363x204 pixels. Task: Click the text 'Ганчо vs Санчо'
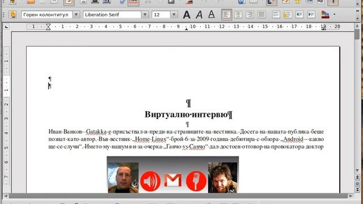click(185, 146)
